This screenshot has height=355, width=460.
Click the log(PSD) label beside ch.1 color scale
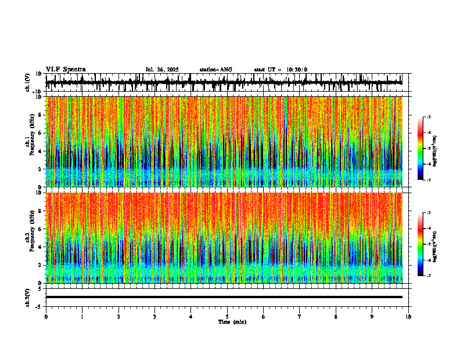pyautogui.click(x=435, y=151)
